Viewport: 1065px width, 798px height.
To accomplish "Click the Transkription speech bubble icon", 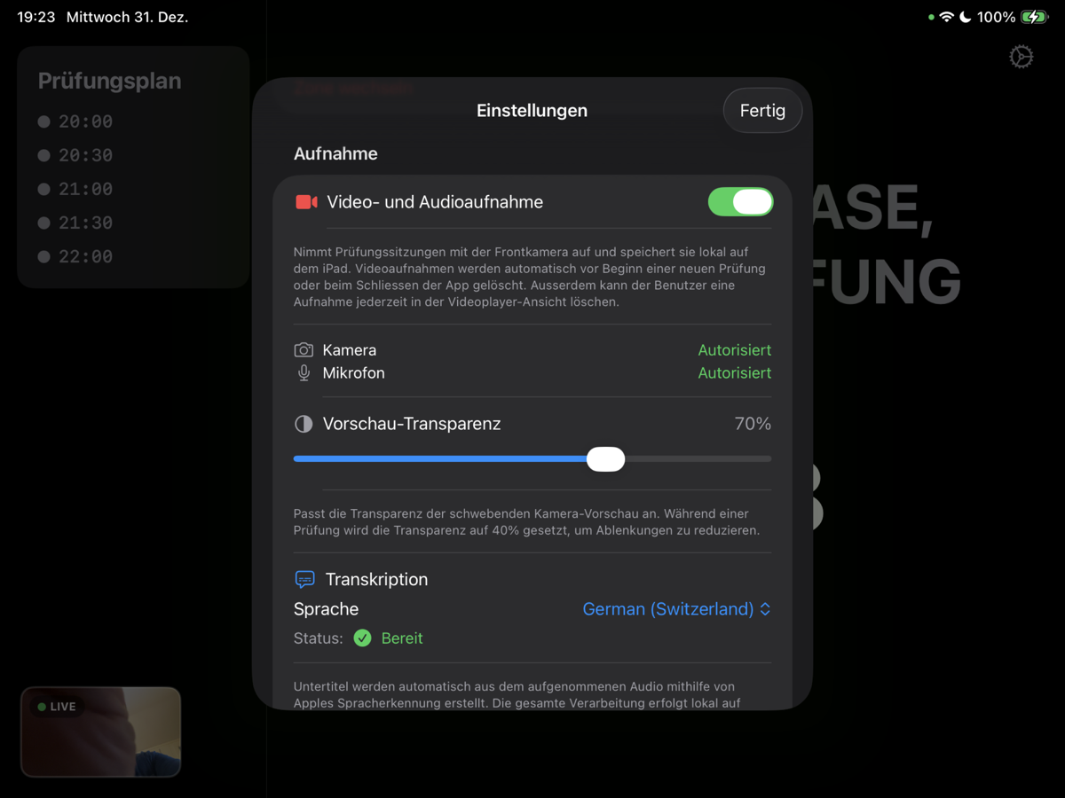I will [x=304, y=580].
